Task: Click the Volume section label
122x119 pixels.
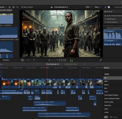Action: (109, 12)
